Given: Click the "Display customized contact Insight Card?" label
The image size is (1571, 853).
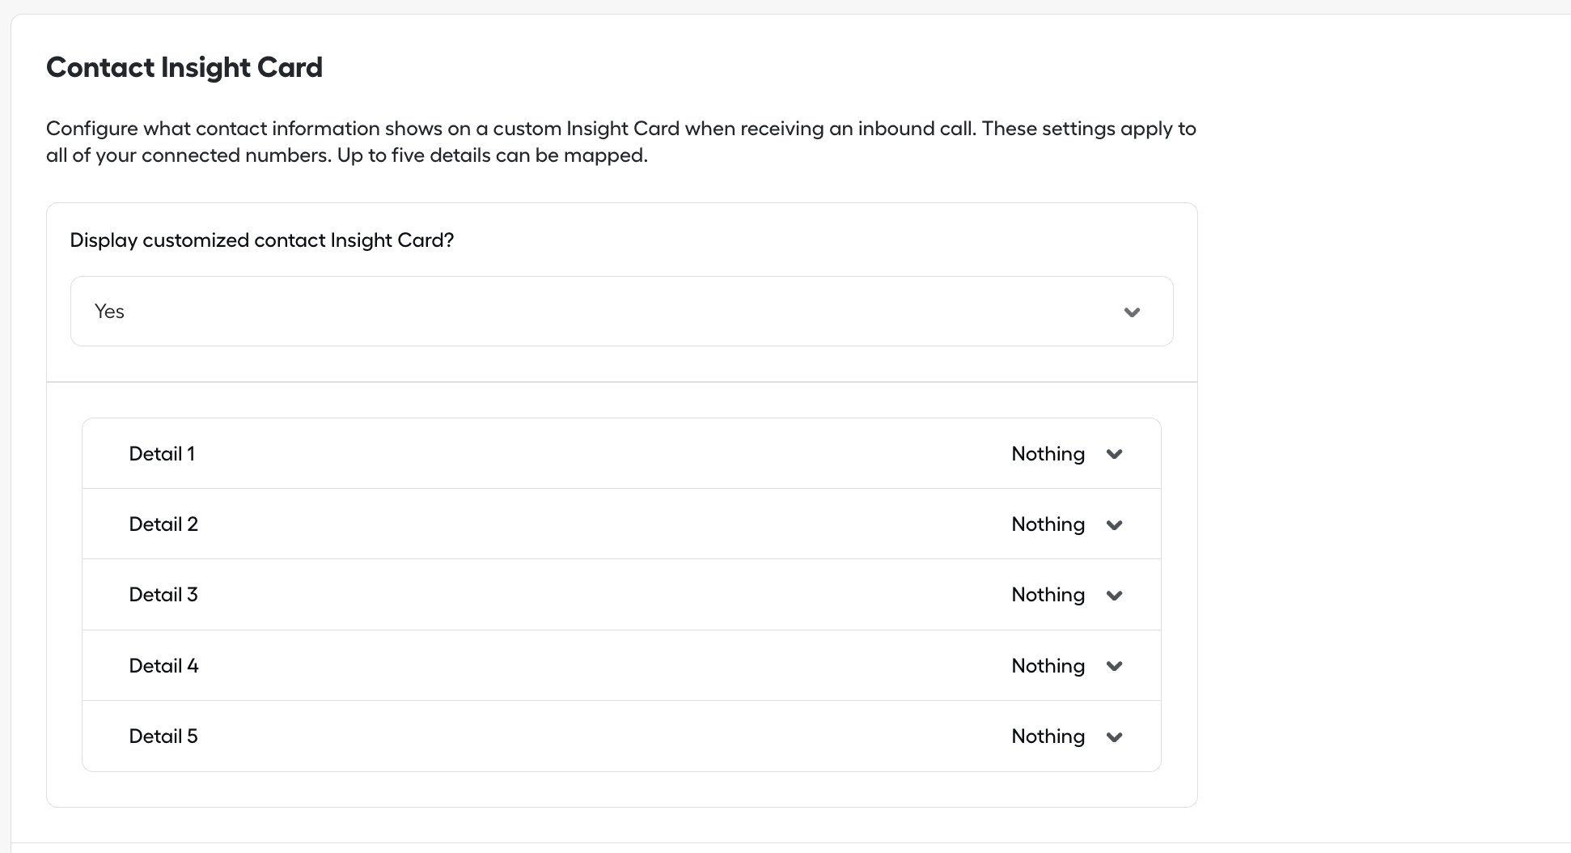Looking at the screenshot, I should 262,240.
